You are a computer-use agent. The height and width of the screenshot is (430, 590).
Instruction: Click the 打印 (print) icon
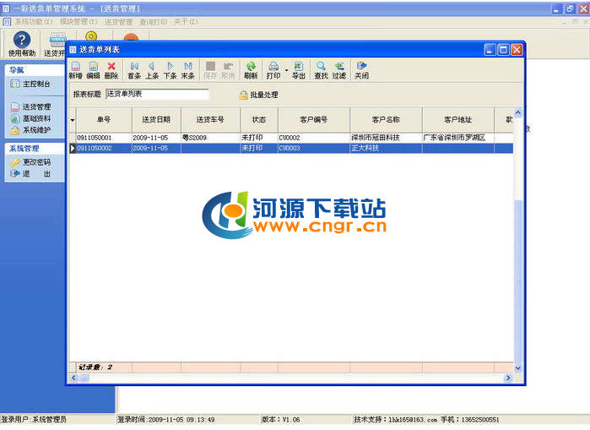(x=273, y=70)
